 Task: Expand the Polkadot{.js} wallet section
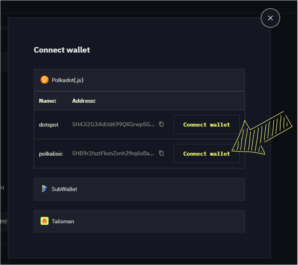(x=139, y=80)
